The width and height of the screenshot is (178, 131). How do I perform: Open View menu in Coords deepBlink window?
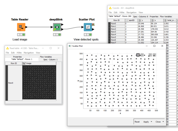(141, 12)
